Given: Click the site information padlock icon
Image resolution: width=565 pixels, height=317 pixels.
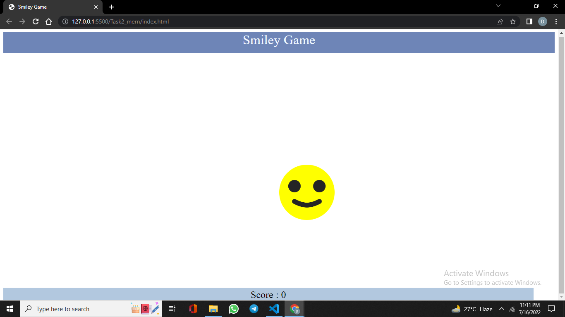Looking at the screenshot, I should [x=65, y=21].
